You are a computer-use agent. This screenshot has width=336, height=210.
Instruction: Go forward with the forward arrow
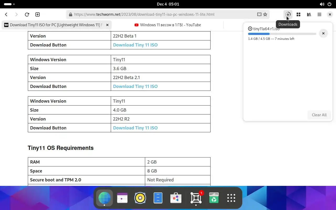pyautogui.click(x=17, y=14)
